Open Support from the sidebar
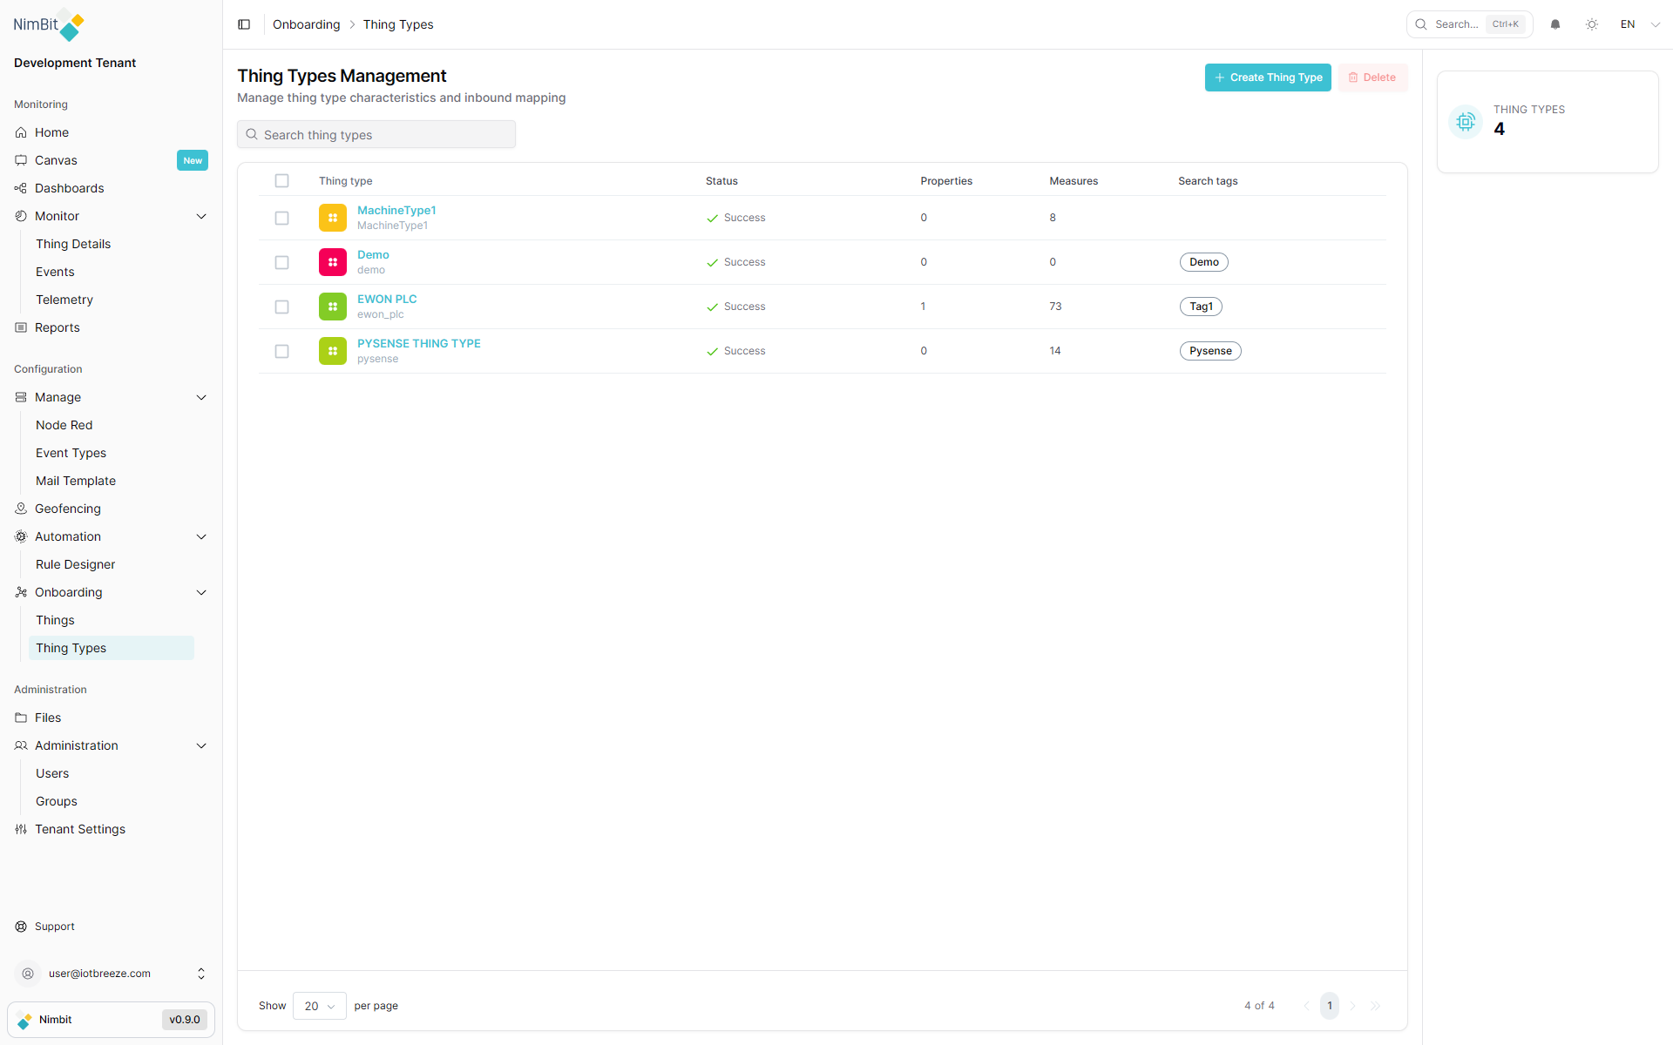The width and height of the screenshot is (1673, 1045). click(54, 927)
